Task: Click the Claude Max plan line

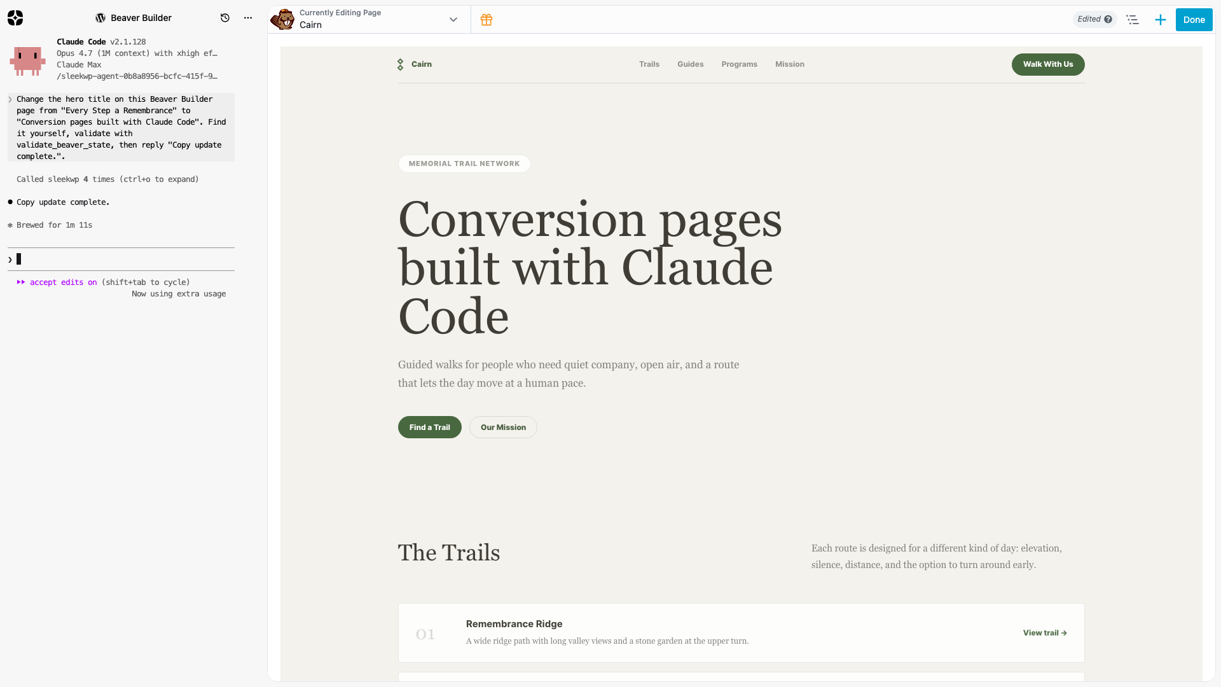Action: point(79,65)
